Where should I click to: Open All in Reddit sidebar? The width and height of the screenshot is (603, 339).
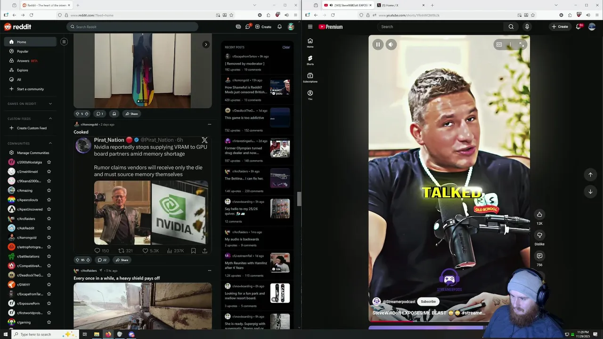pyautogui.click(x=30, y=80)
